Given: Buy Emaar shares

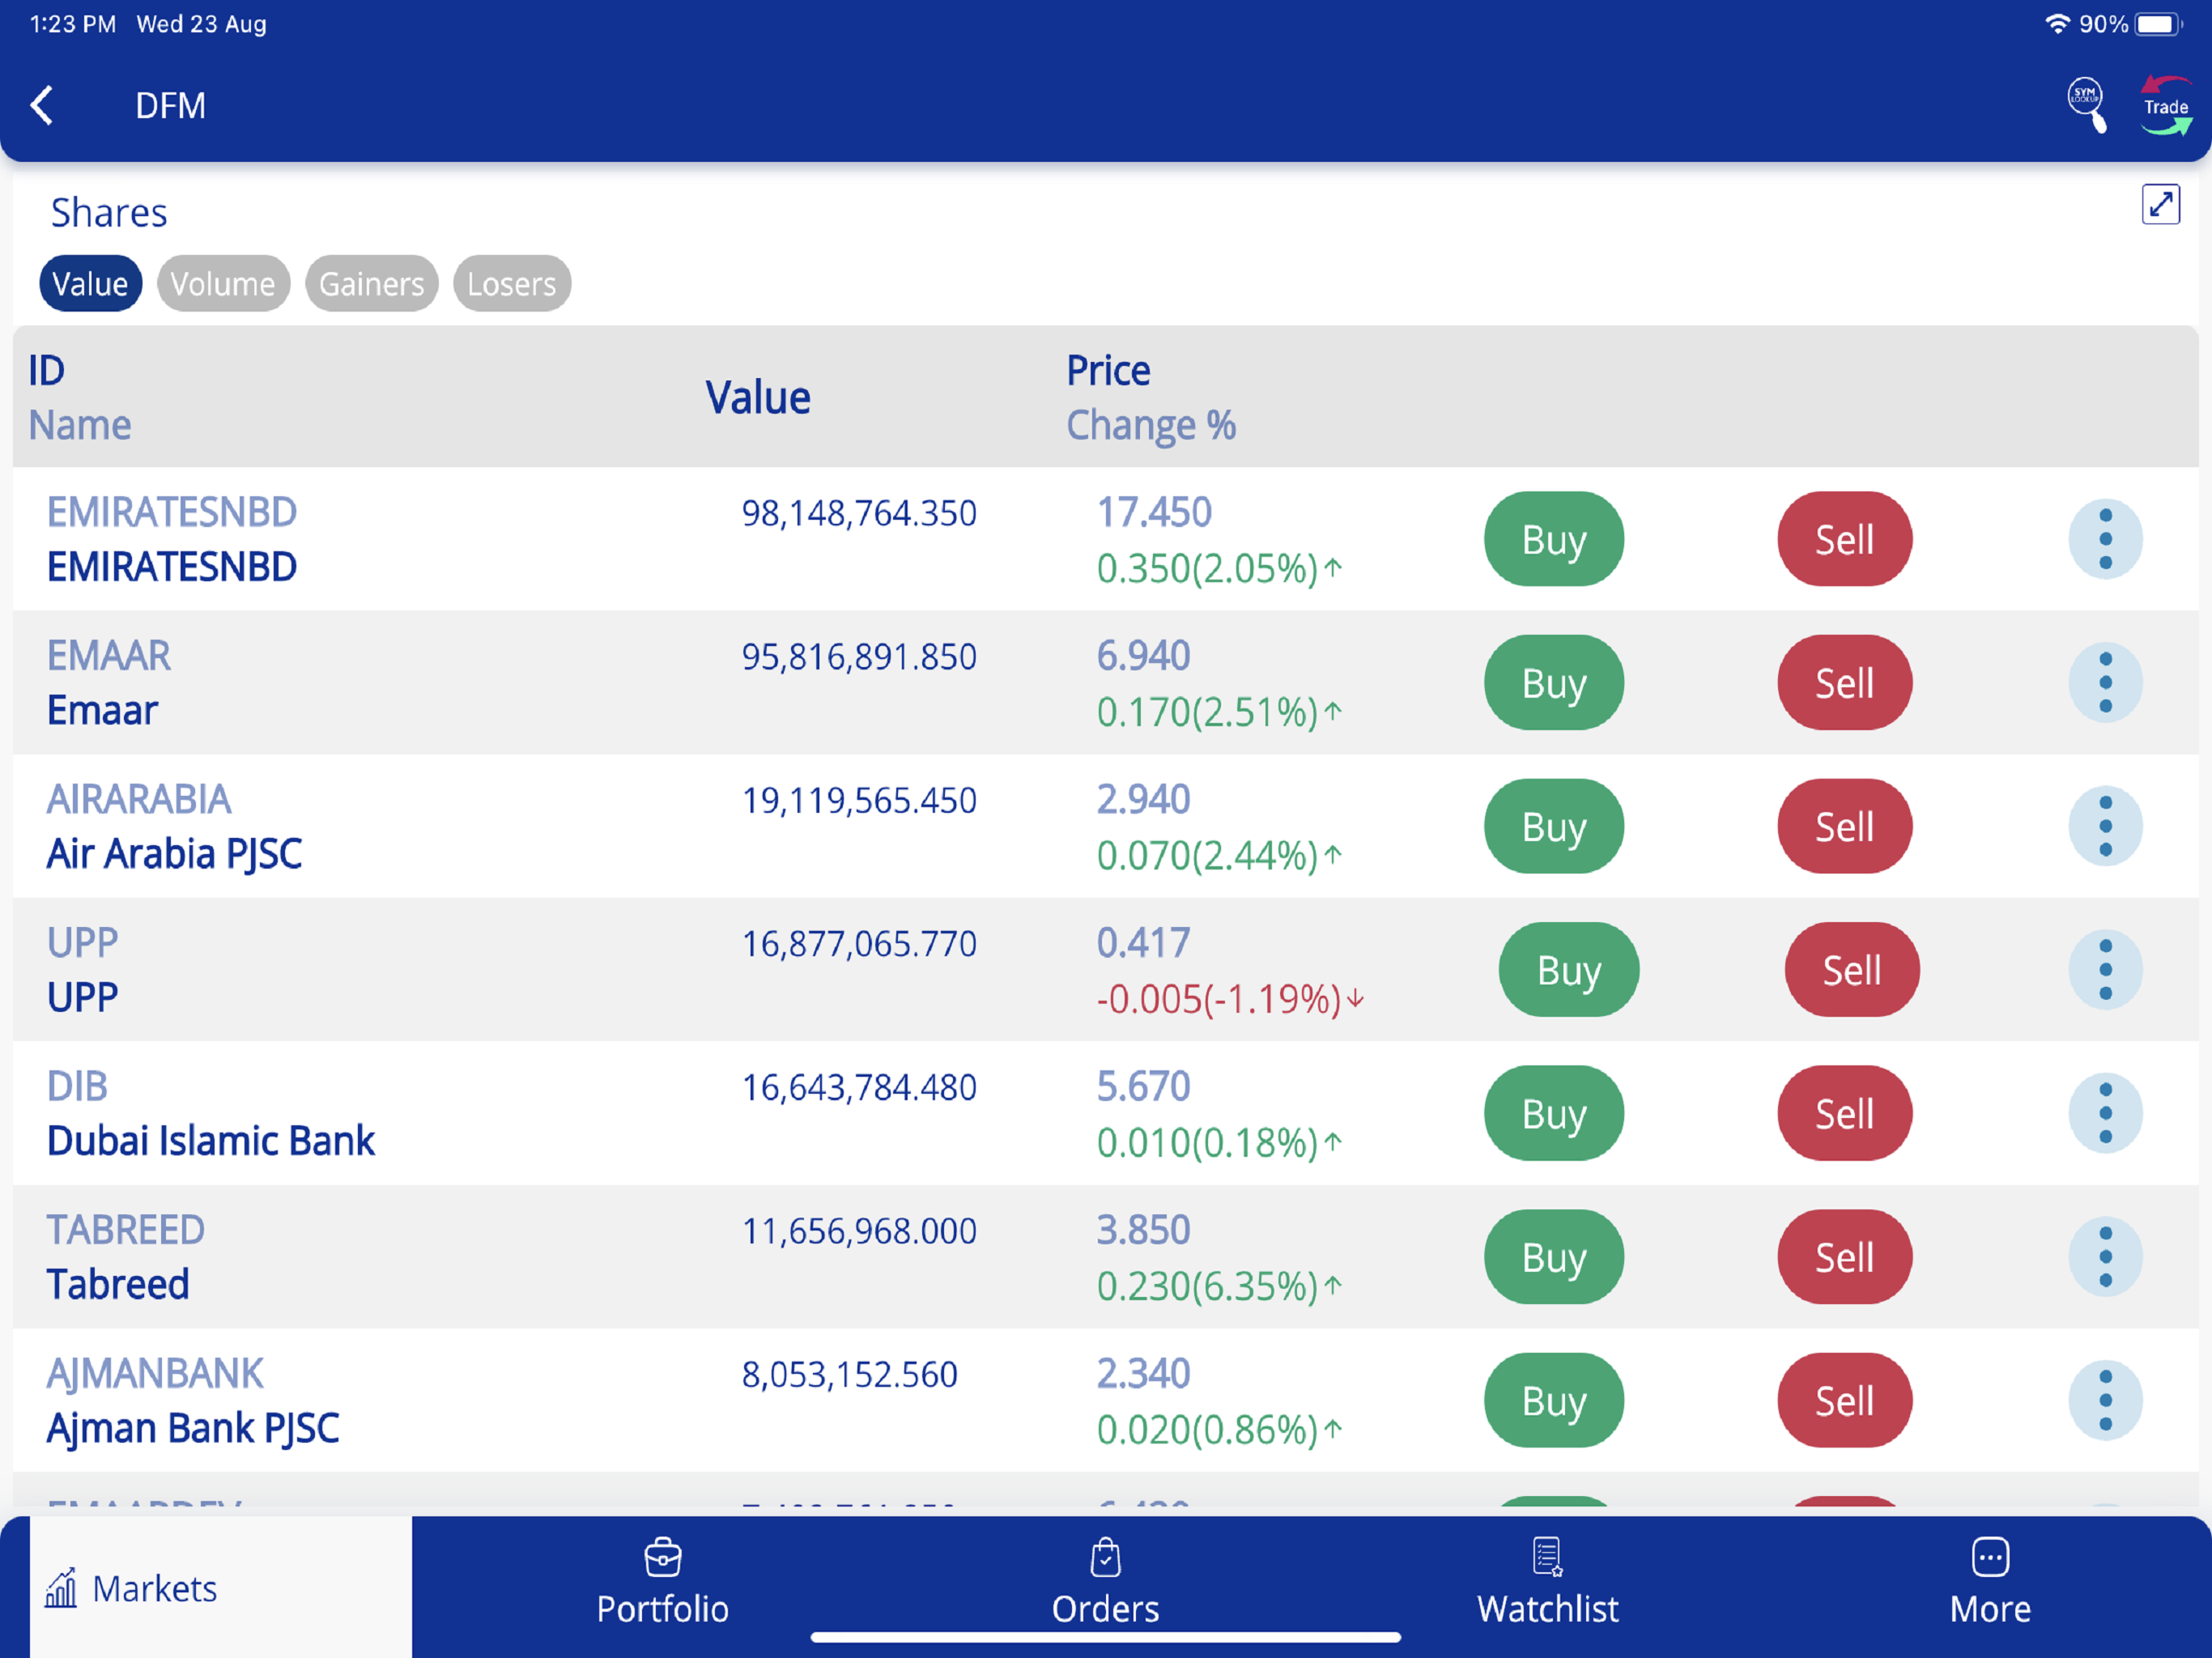Looking at the screenshot, I should click(x=1554, y=683).
